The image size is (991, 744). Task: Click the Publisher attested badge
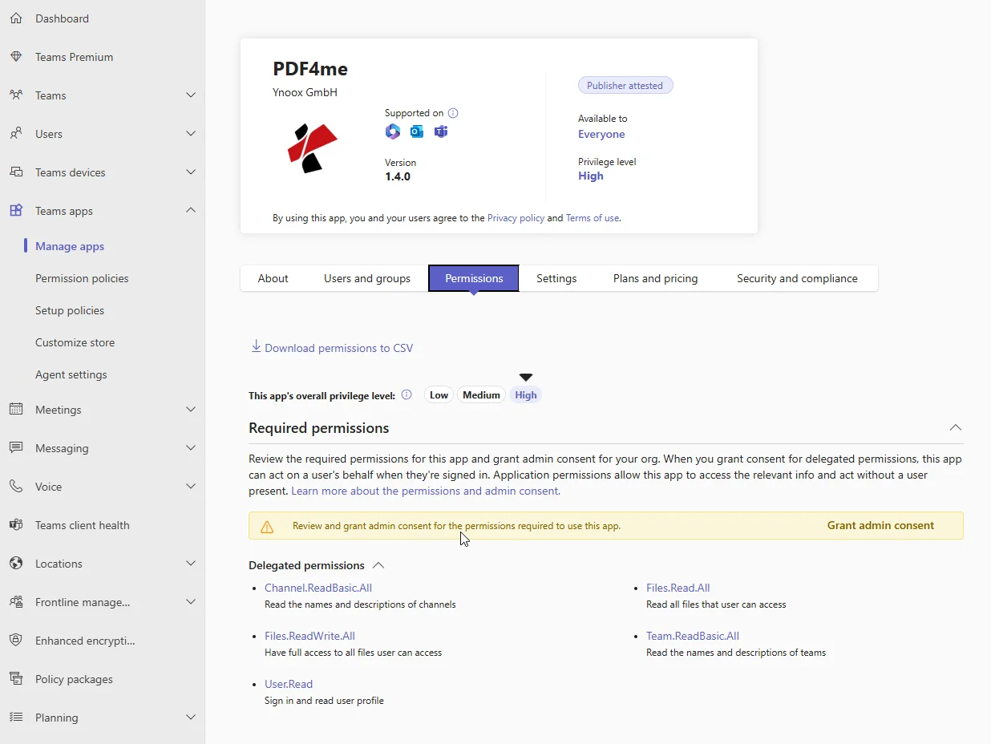coord(625,86)
